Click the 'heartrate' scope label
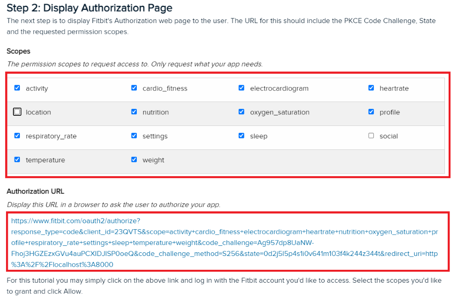 coord(394,89)
